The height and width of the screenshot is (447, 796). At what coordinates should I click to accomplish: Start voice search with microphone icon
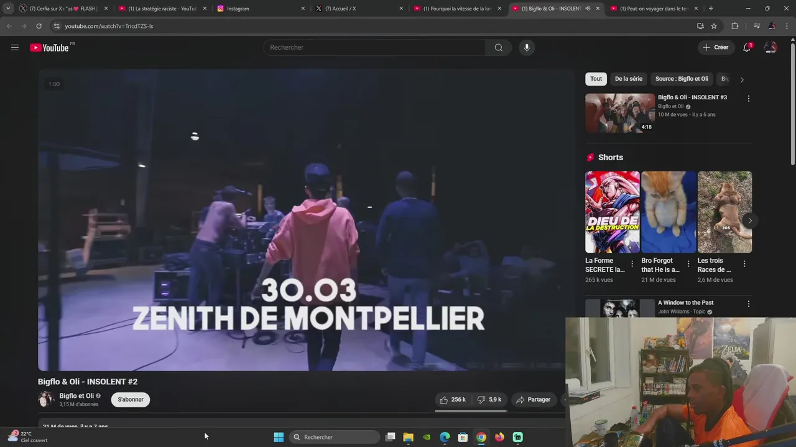pos(527,48)
